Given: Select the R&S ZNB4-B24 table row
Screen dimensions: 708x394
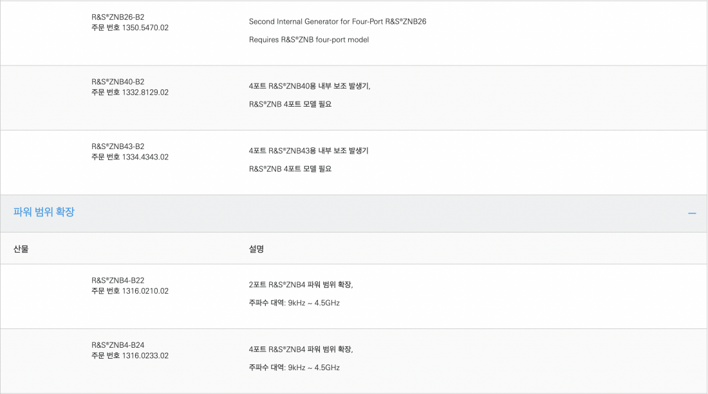Looking at the screenshot, I should tap(354, 355).
